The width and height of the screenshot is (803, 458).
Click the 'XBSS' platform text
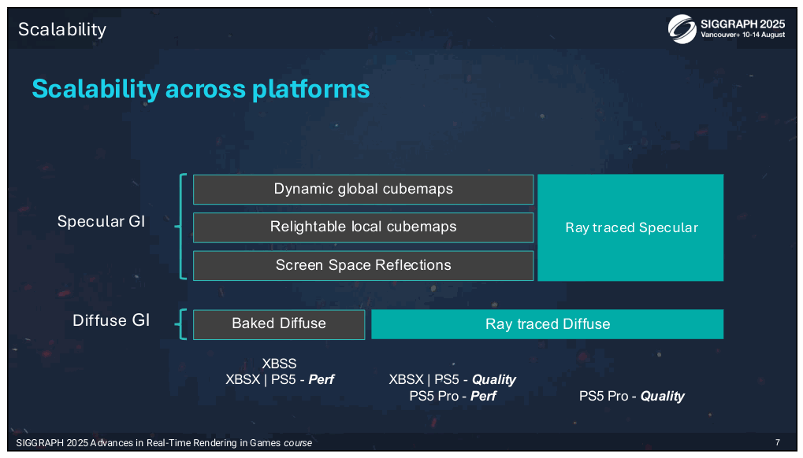pyautogui.click(x=279, y=364)
